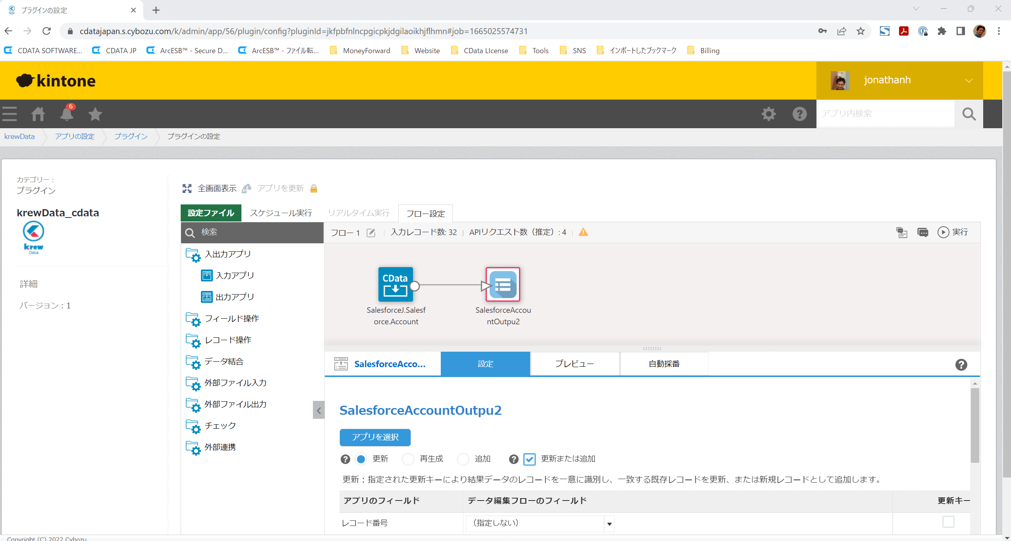The height and width of the screenshot is (541, 1011).
Task: Open kintone notifications bell
Action: tap(66, 114)
